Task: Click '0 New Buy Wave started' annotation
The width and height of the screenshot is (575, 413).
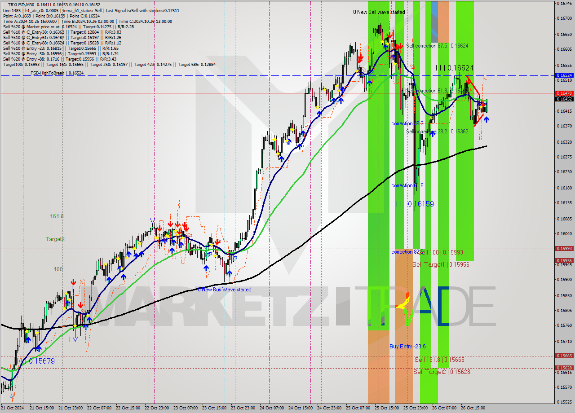Action: [x=225, y=290]
